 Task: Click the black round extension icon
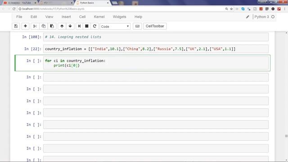click(x=273, y=9)
